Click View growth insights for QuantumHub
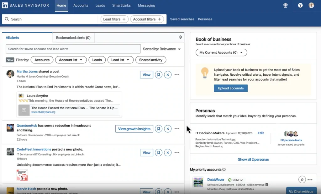This screenshot has width=321, height=194. point(134,129)
